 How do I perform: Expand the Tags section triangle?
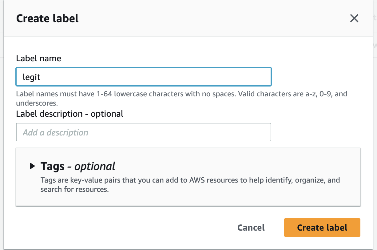pyautogui.click(x=32, y=166)
